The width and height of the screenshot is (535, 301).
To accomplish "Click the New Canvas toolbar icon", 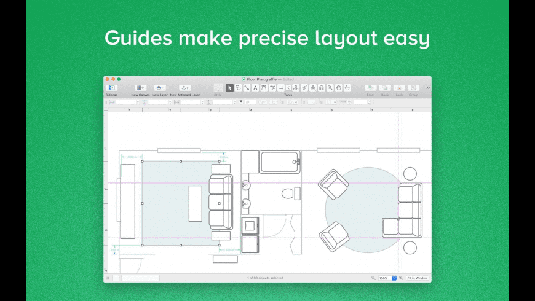I will 140,88.
